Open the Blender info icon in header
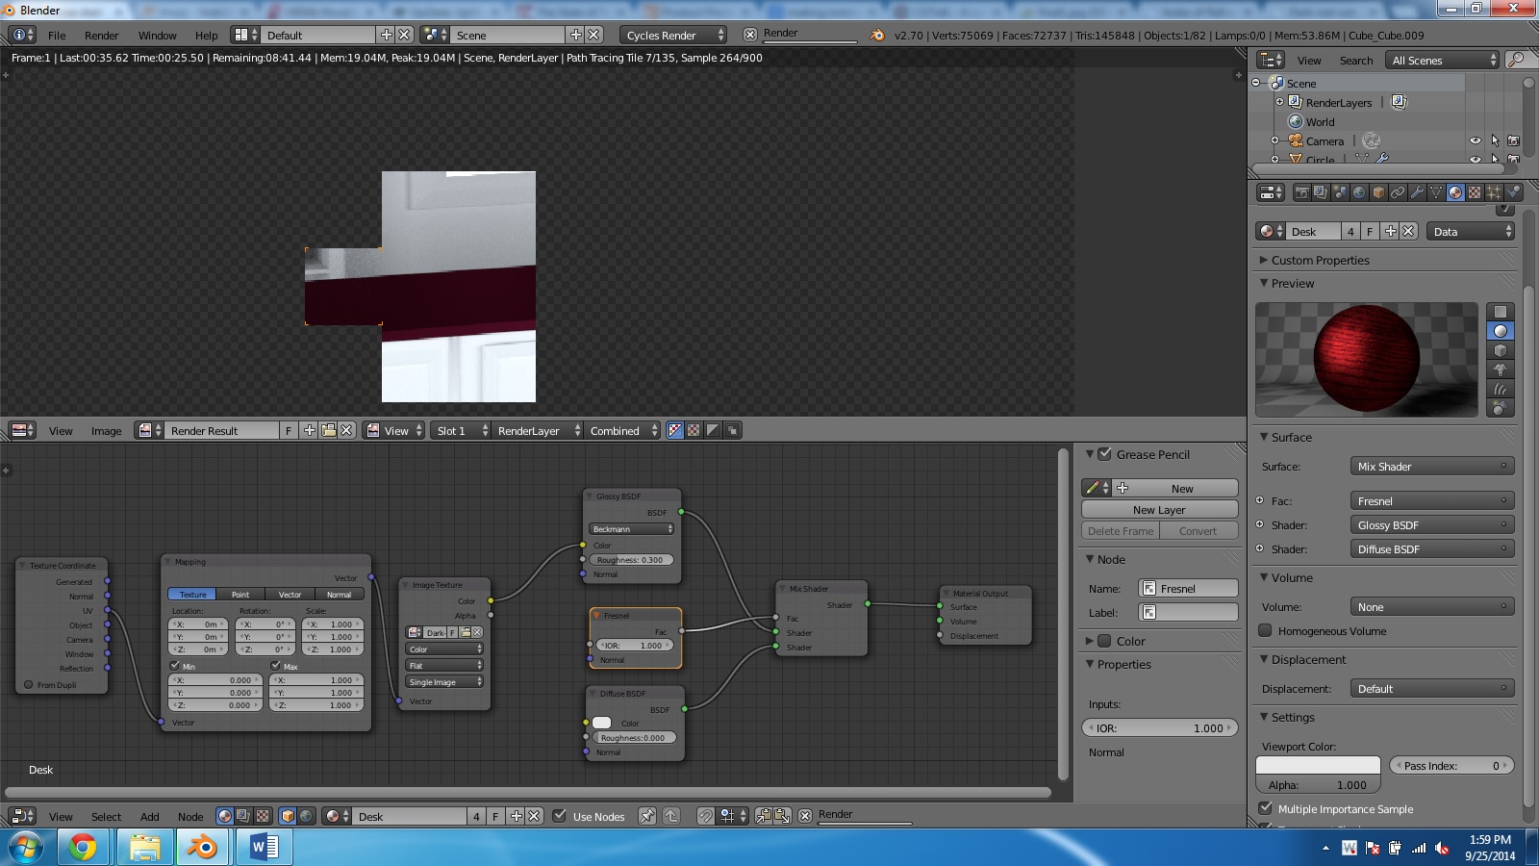Image resolution: width=1539 pixels, height=866 pixels. [21, 35]
